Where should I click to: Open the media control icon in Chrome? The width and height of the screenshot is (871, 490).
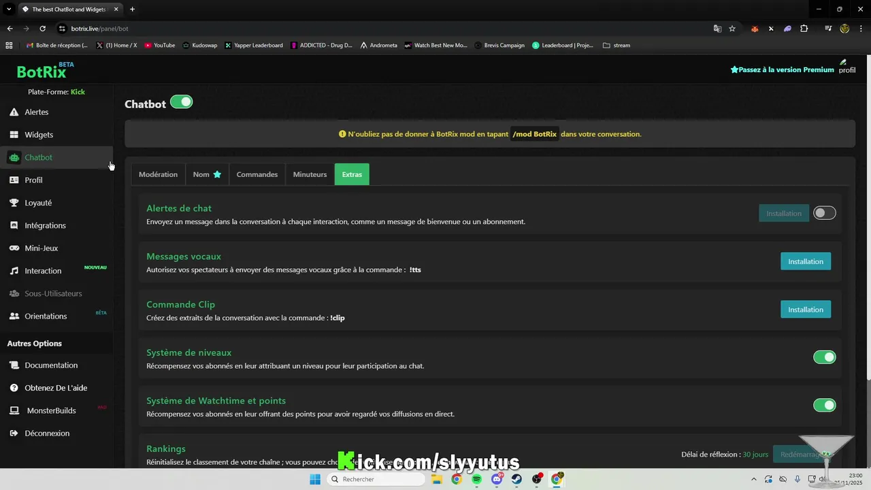pyautogui.click(x=828, y=29)
